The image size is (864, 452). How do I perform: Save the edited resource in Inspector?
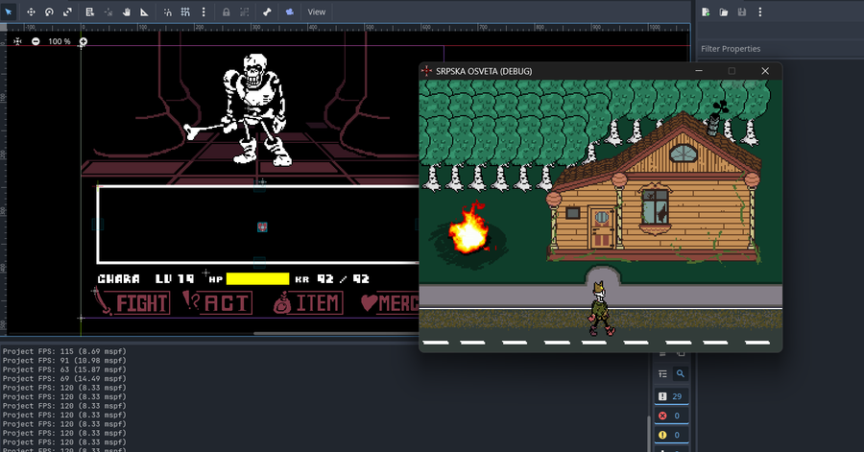[x=742, y=12]
